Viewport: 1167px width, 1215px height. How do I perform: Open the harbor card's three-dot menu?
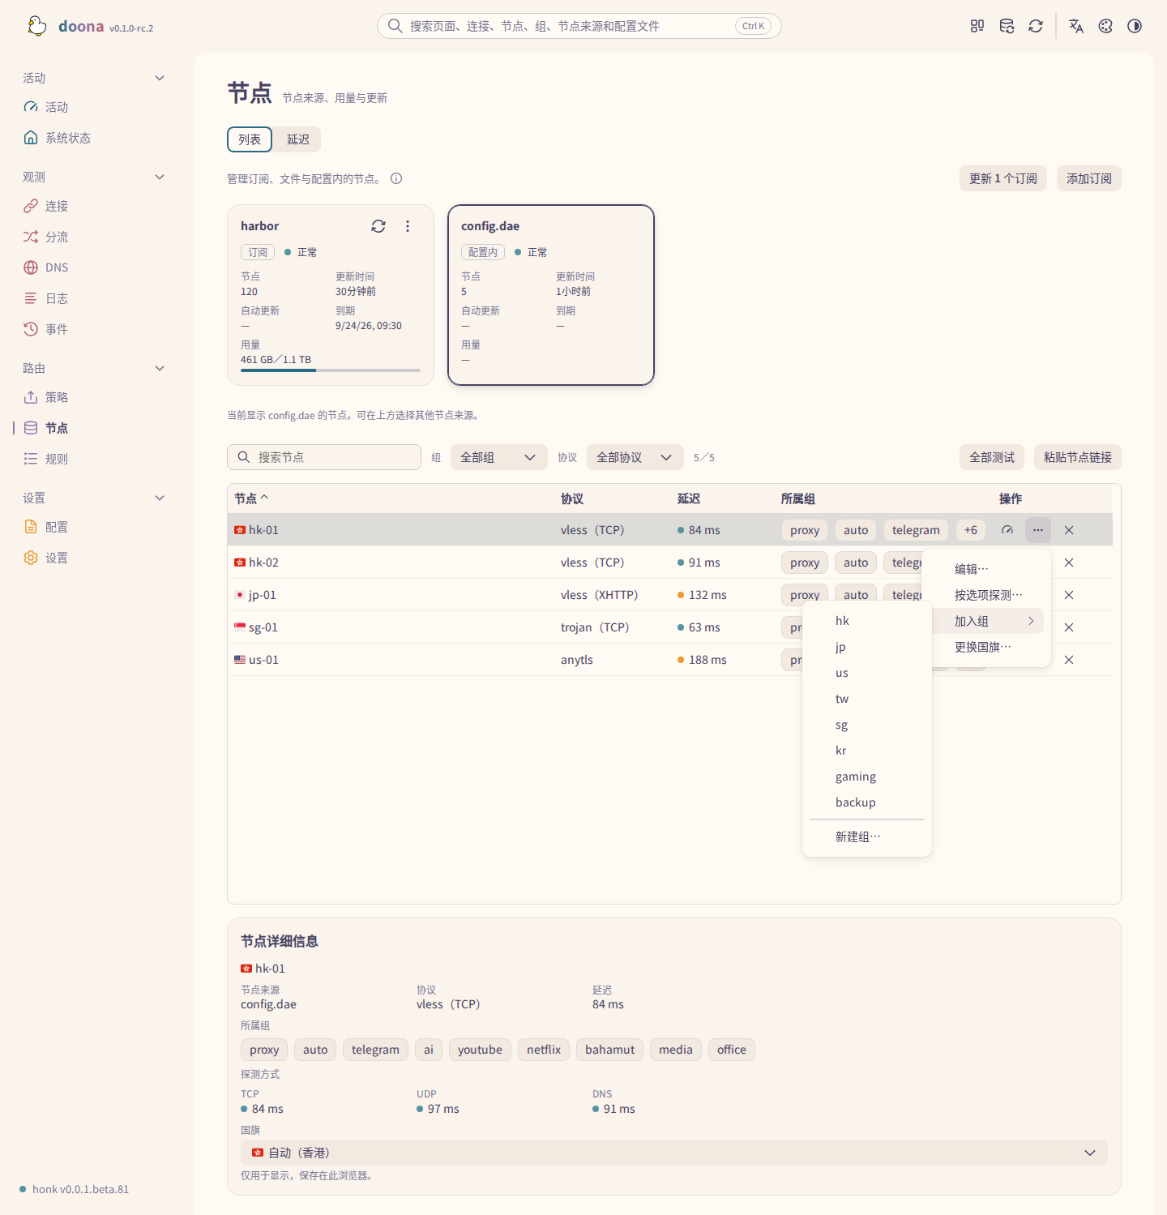(x=408, y=226)
